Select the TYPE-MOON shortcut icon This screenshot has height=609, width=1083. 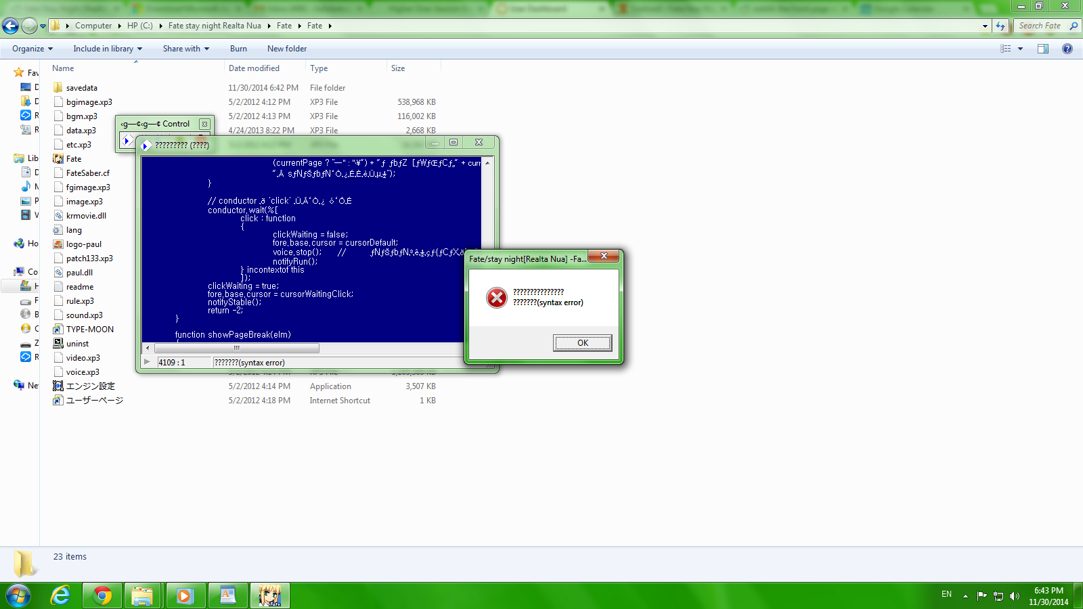(x=58, y=330)
